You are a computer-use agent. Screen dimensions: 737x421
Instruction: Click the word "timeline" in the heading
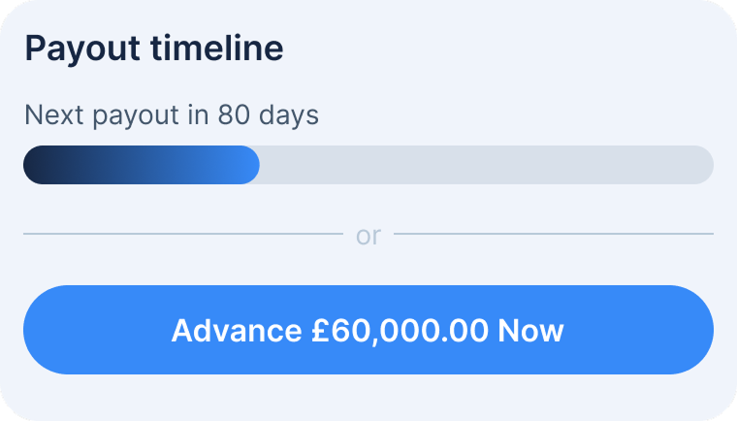(x=217, y=48)
